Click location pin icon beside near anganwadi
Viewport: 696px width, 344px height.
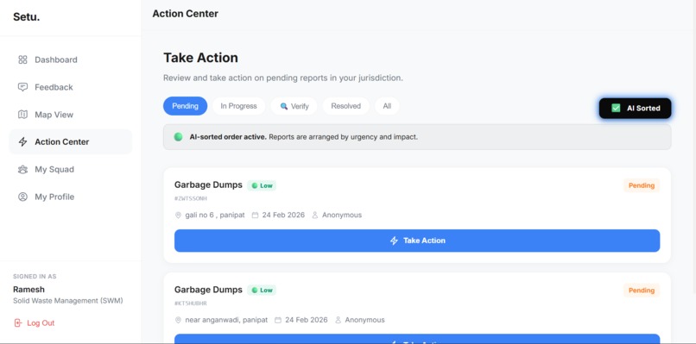click(x=178, y=320)
